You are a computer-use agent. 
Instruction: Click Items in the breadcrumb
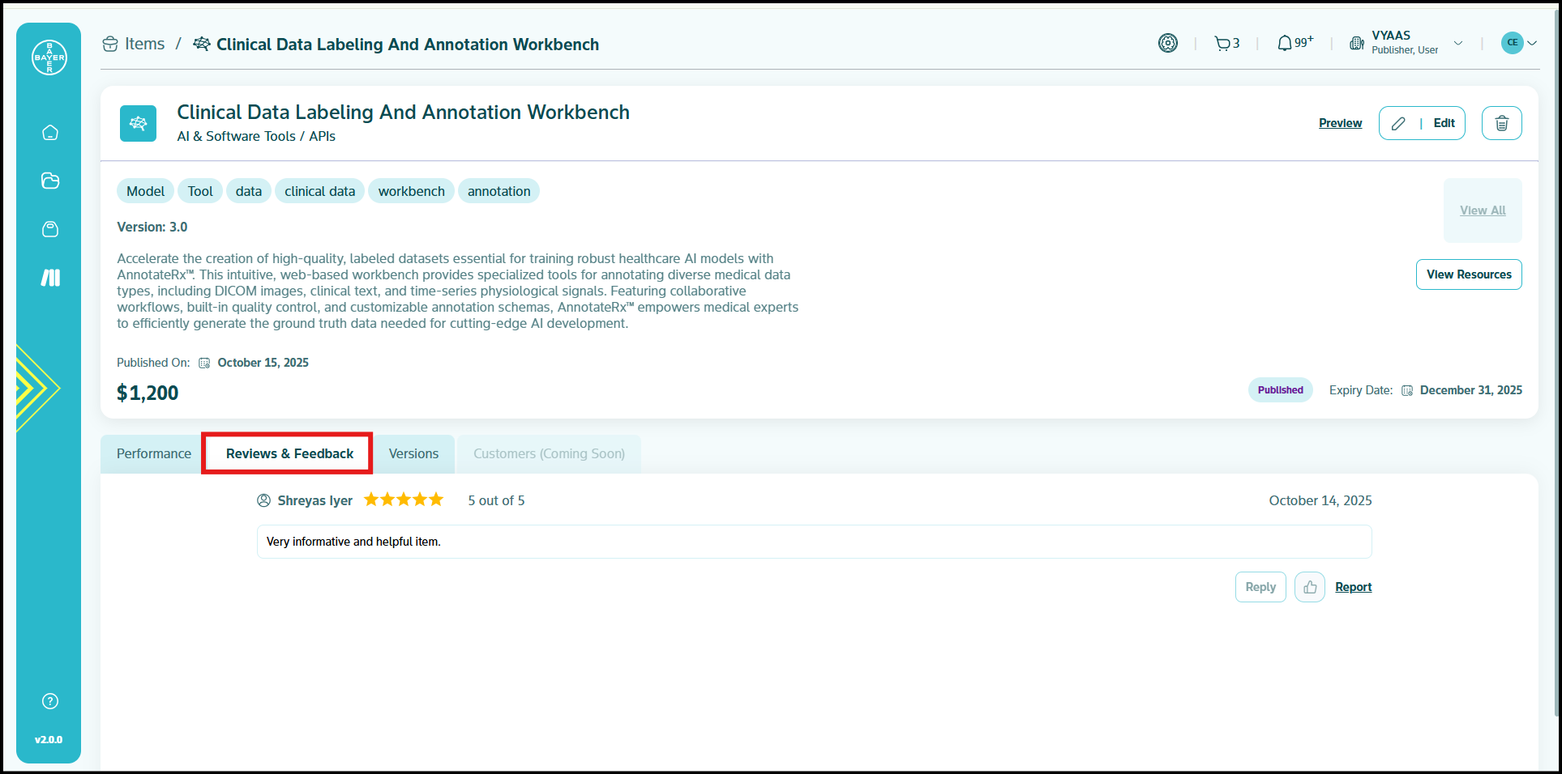coord(144,45)
